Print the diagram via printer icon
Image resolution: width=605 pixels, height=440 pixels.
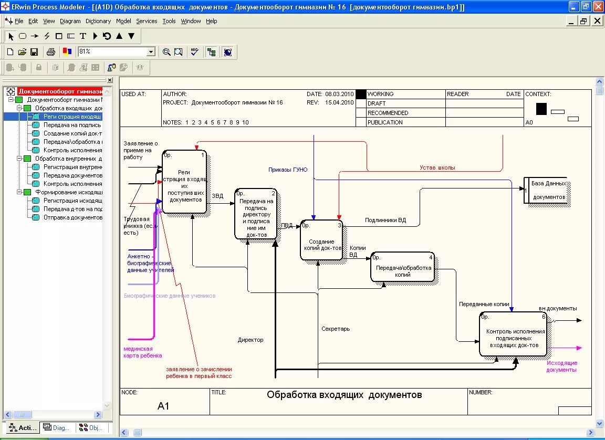point(51,51)
